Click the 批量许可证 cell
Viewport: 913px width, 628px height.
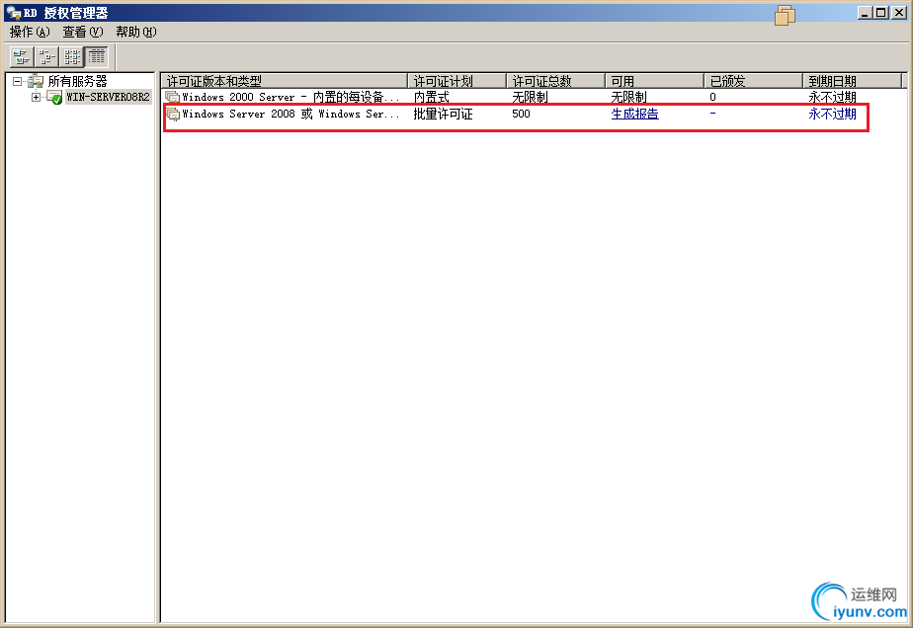pos(443,115)
